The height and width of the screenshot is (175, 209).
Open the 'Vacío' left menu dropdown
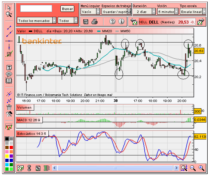pos(90,12)
